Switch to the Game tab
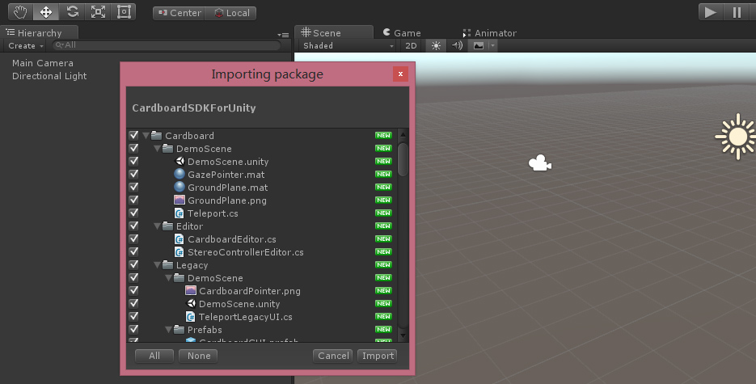Screen dimensions: 756x384 pyautogui.click(x=402, y=33)
